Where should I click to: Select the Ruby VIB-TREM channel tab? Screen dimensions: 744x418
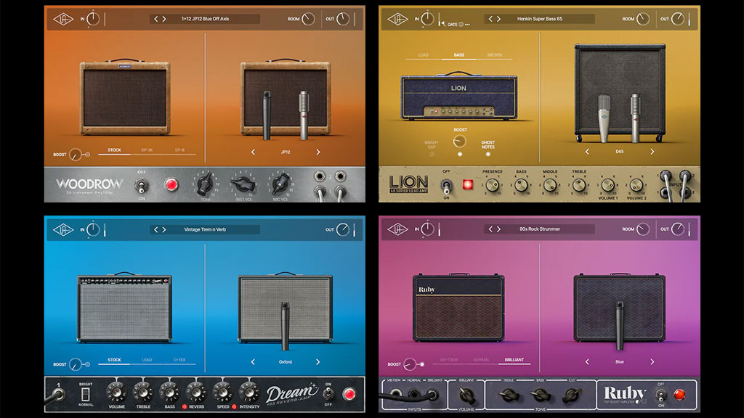point(448,360)
